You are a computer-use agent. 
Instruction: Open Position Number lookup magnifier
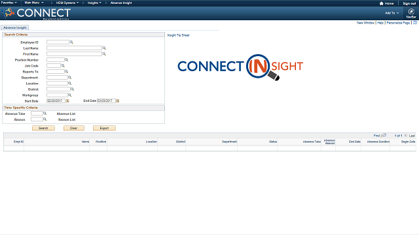pyautogui.click(x=67, y=59)
